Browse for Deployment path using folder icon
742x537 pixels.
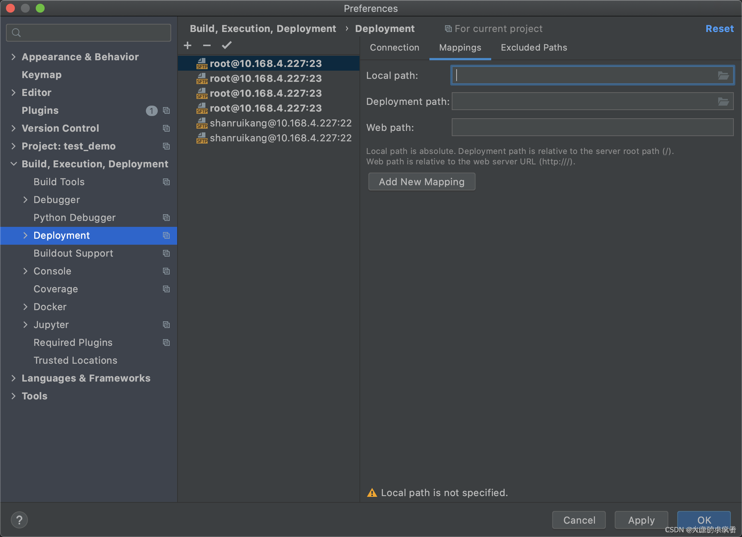pos(723,101)
